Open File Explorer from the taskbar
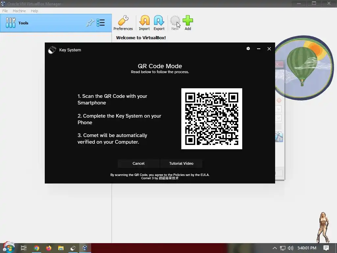This screenshot has width=337, height=253. click(61, 248)
